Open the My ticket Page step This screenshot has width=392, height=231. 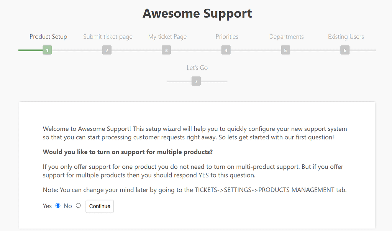167,36
